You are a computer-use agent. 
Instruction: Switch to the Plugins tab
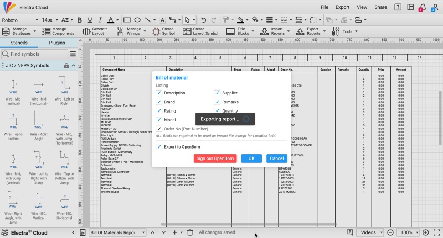tap(57, 43)
